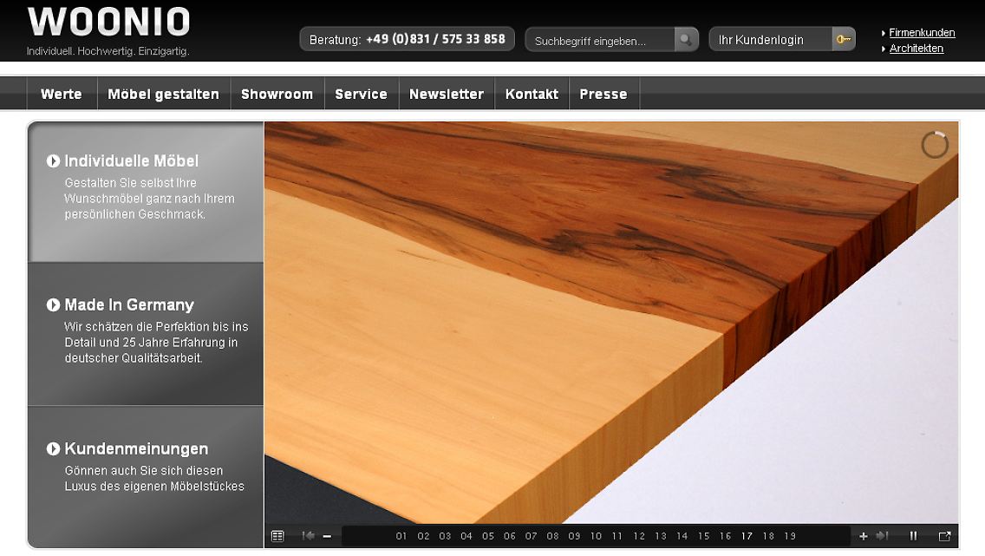Pause the slideshow
Screen dimensions: 985x556
pyautogui.click(x=913, y=536)
